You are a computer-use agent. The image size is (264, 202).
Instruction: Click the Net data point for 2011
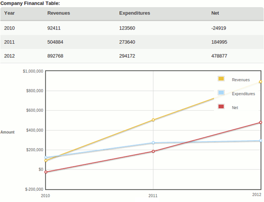[x=153, y=151]
